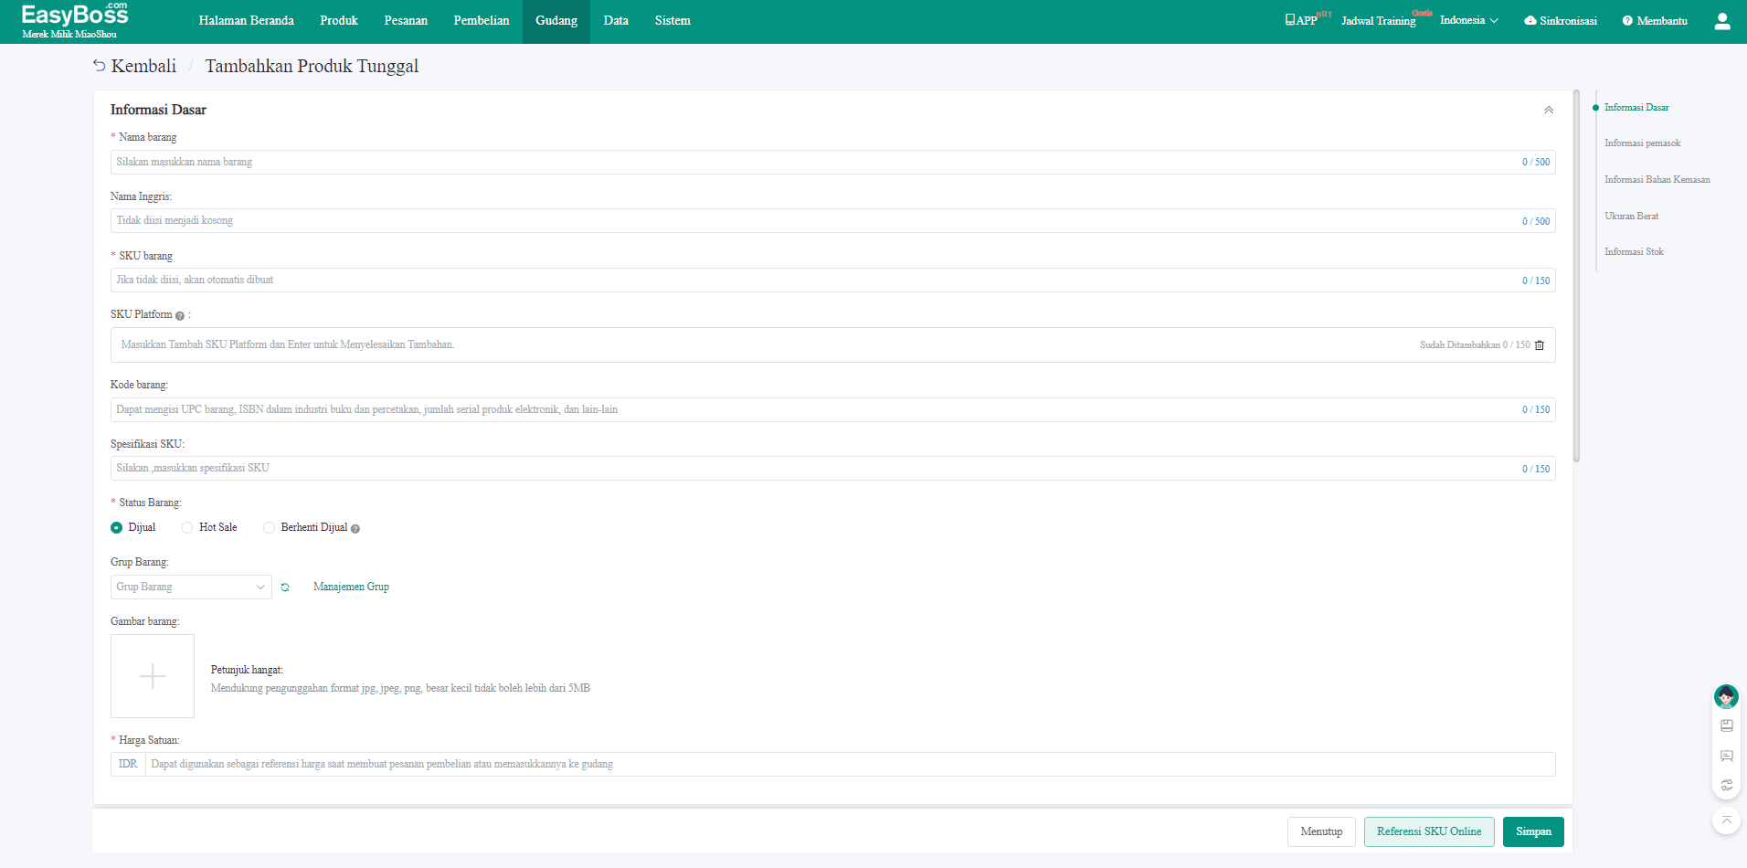The image size is (1747, 868).
Task: Open the Data menu
Action: pos(616,20)
